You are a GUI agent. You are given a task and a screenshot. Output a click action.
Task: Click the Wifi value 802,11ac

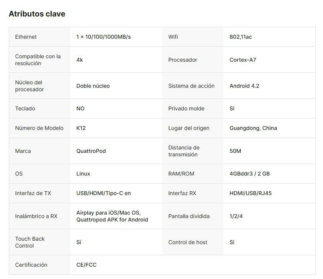pos(240,37)
